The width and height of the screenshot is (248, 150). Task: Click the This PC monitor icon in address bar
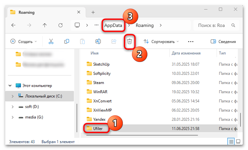(77, 25)
